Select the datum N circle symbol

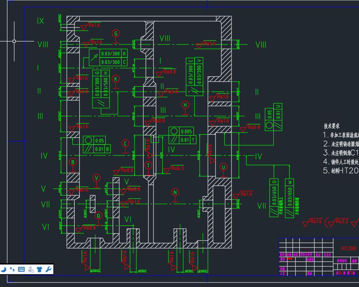pyautogui.click(x=175, y=192)
